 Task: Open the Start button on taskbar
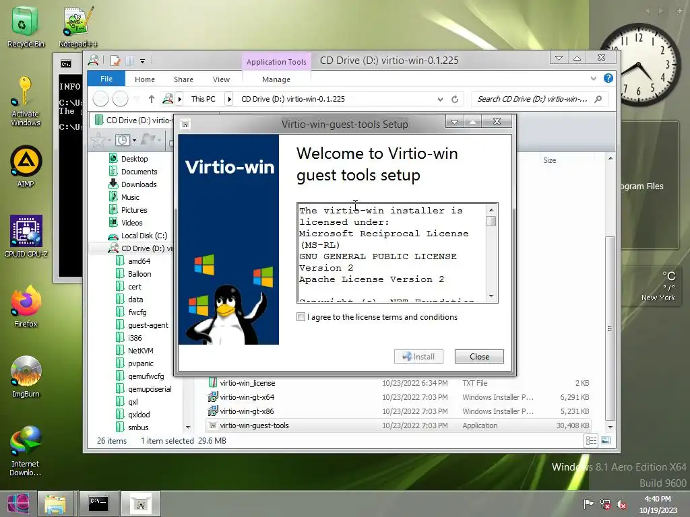(x=18, y=504)
